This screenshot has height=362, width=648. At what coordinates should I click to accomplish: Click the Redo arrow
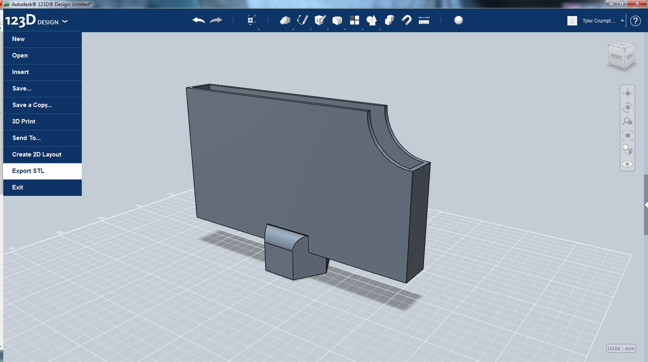click(216, 20)
